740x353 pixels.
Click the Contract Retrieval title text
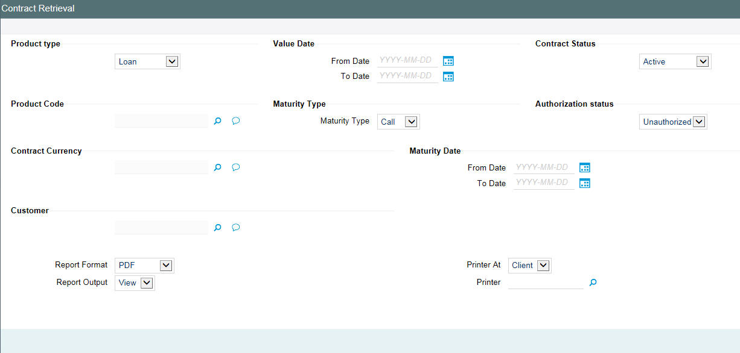[x=38, y=9]
